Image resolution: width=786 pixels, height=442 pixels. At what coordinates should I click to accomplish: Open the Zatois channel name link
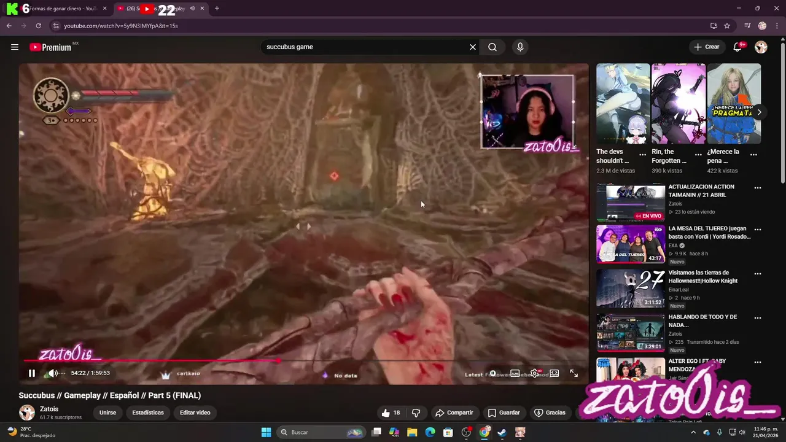click(49, 409)
